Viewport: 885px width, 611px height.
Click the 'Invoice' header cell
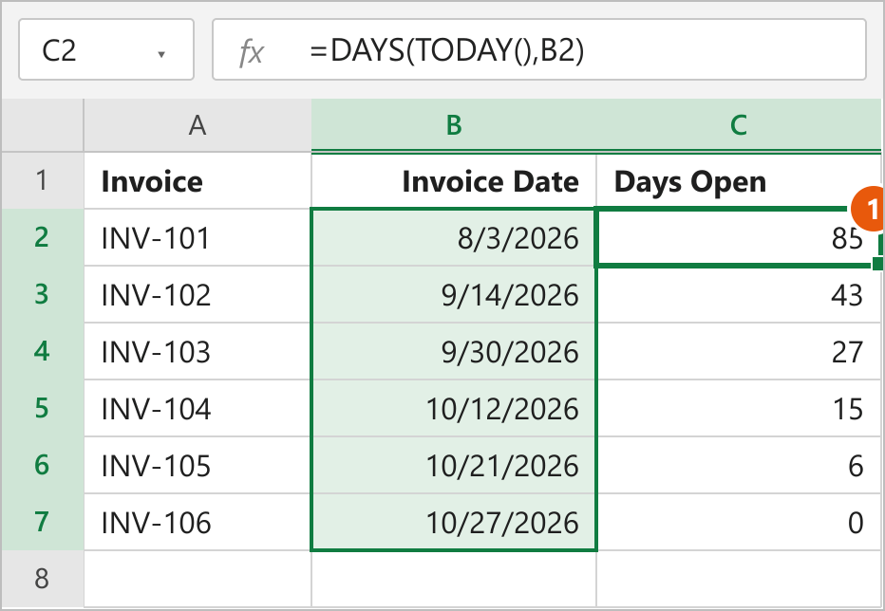[x=198, y=180]
